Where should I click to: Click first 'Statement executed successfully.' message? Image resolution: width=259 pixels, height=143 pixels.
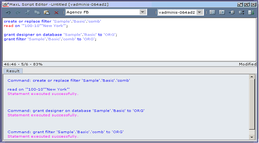[x=43, y=94]
